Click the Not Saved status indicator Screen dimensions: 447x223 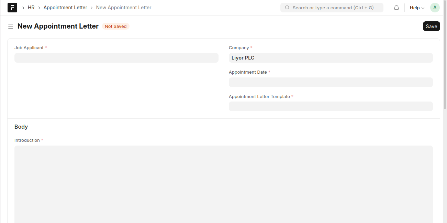click(x=115, y=26)
